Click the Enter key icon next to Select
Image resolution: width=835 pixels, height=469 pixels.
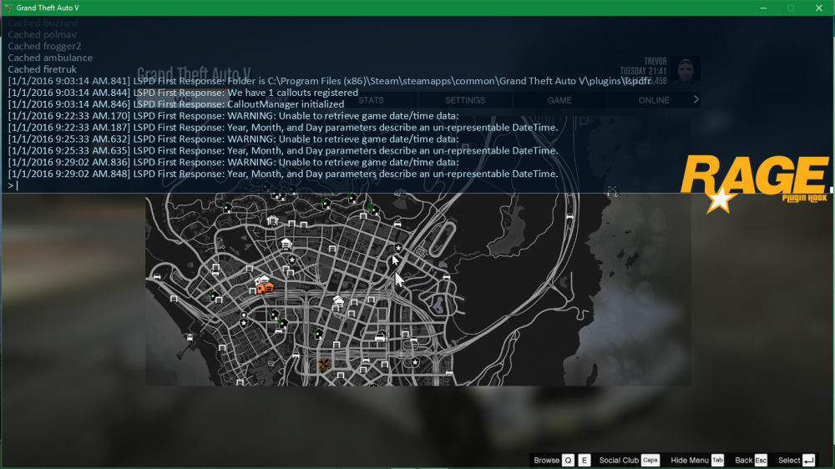click(809, 460)
